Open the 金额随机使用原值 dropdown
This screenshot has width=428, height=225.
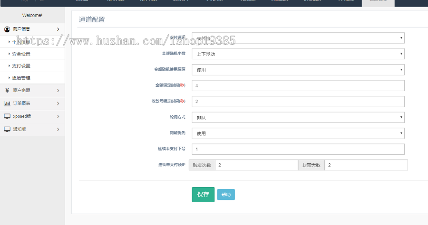(298, 70)
